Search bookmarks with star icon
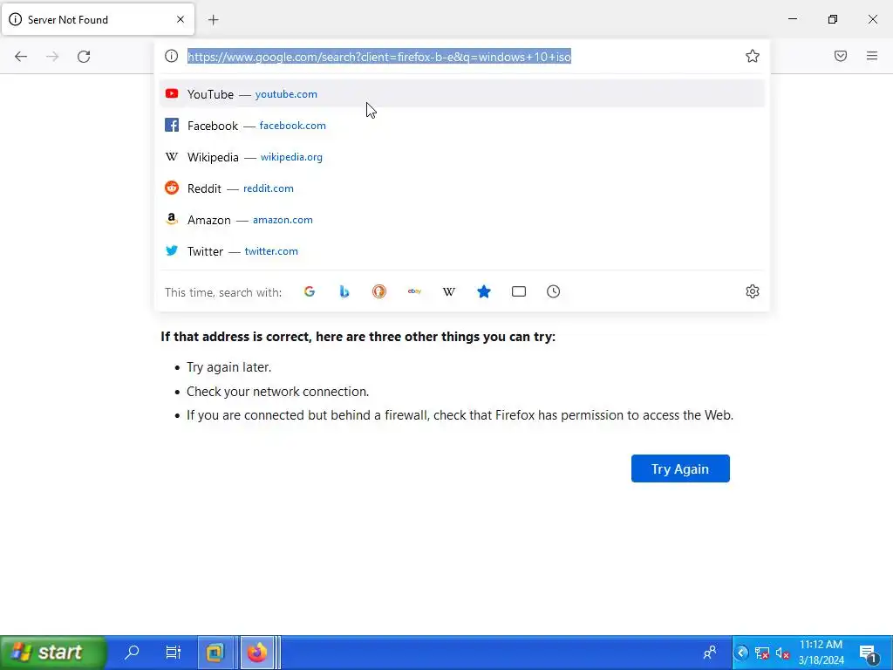 pyautogui.click(x=483, y=291)
